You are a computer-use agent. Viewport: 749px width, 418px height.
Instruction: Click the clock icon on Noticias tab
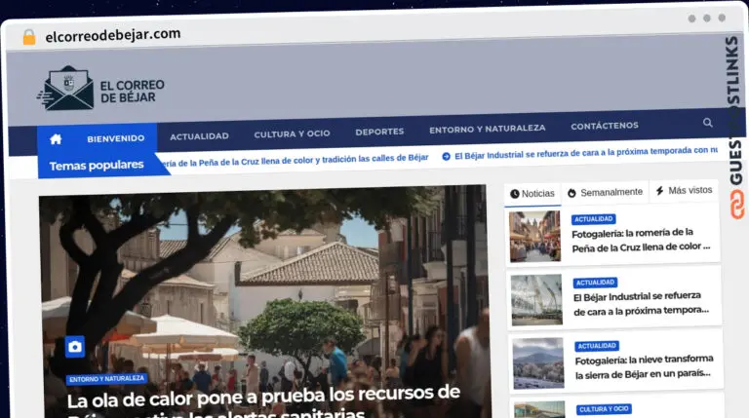click(x=515, y=194)
